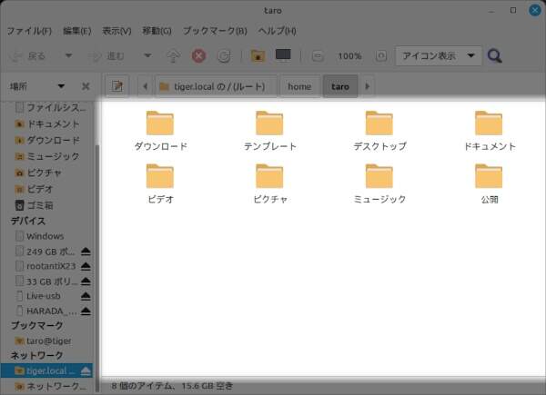Click the 進む forward button
The image size is (546, 395).
[x=106, y=56]
